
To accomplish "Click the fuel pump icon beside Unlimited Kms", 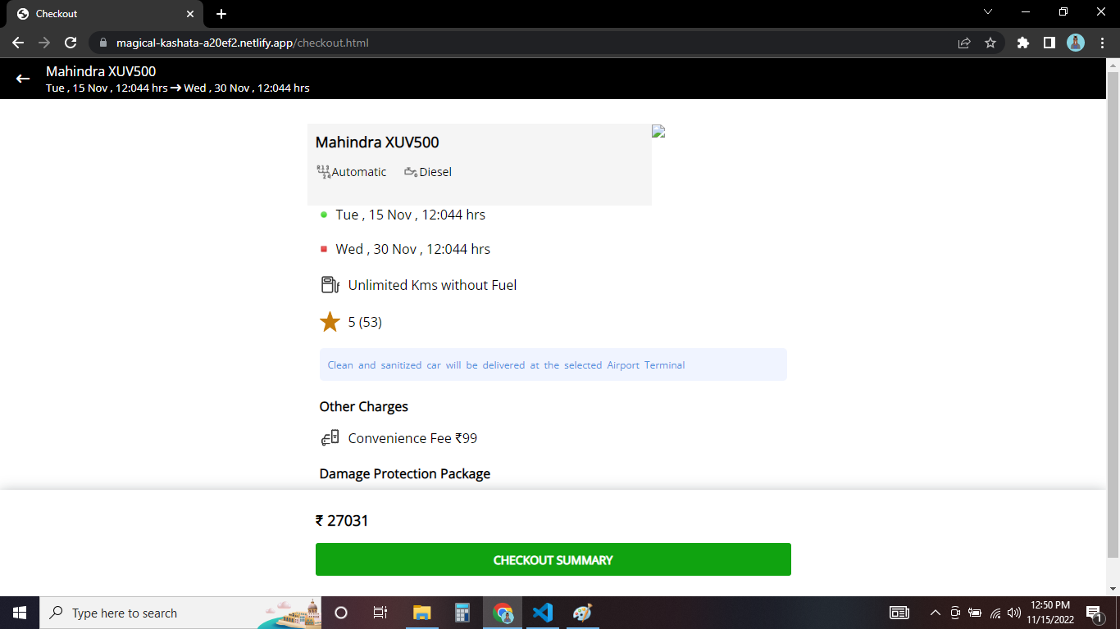I will 330,285.
